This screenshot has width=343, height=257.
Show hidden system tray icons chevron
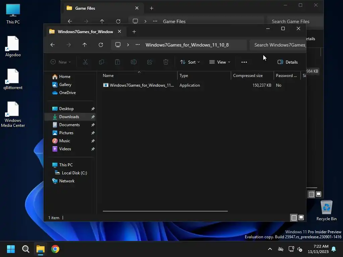[270, 249]
